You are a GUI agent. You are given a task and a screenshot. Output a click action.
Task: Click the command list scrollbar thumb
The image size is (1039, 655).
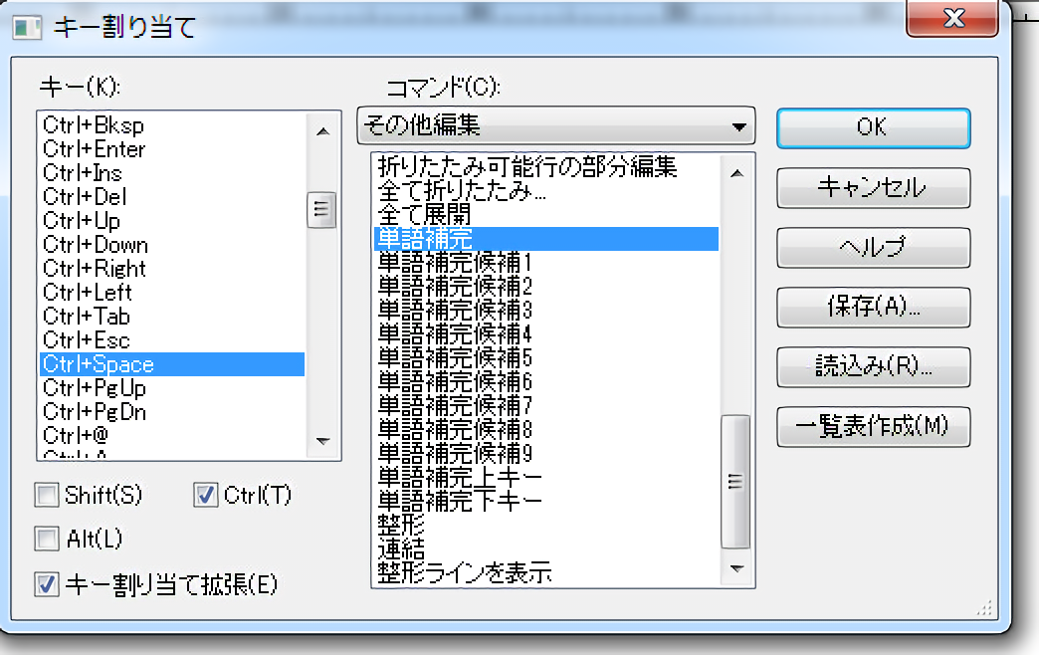736,481
